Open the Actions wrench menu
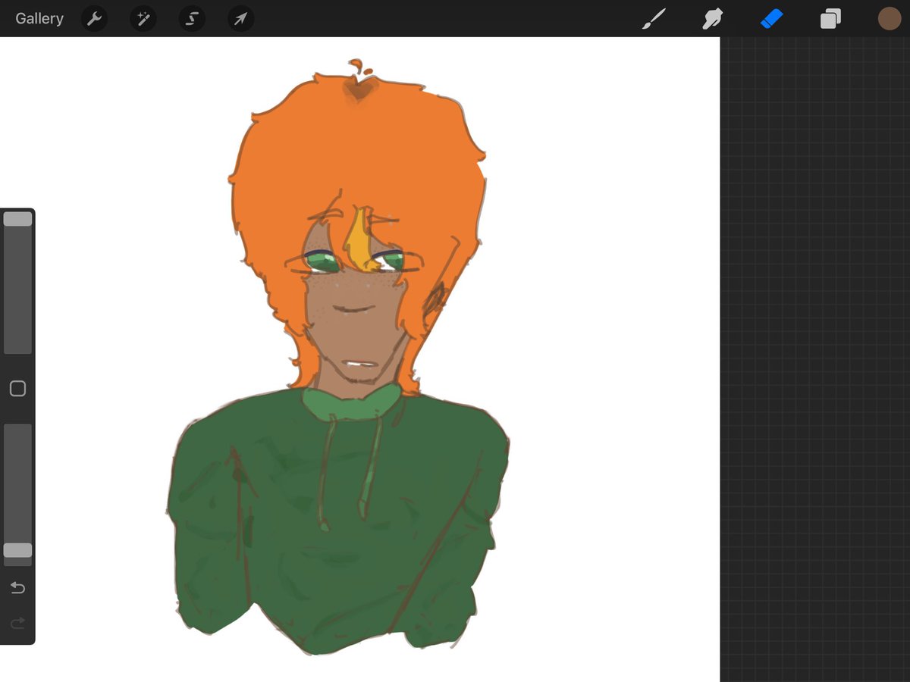 94,18
